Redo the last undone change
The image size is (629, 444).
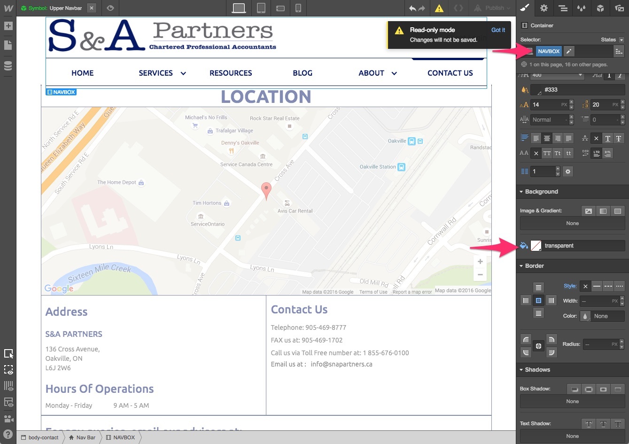pos(421,8)
